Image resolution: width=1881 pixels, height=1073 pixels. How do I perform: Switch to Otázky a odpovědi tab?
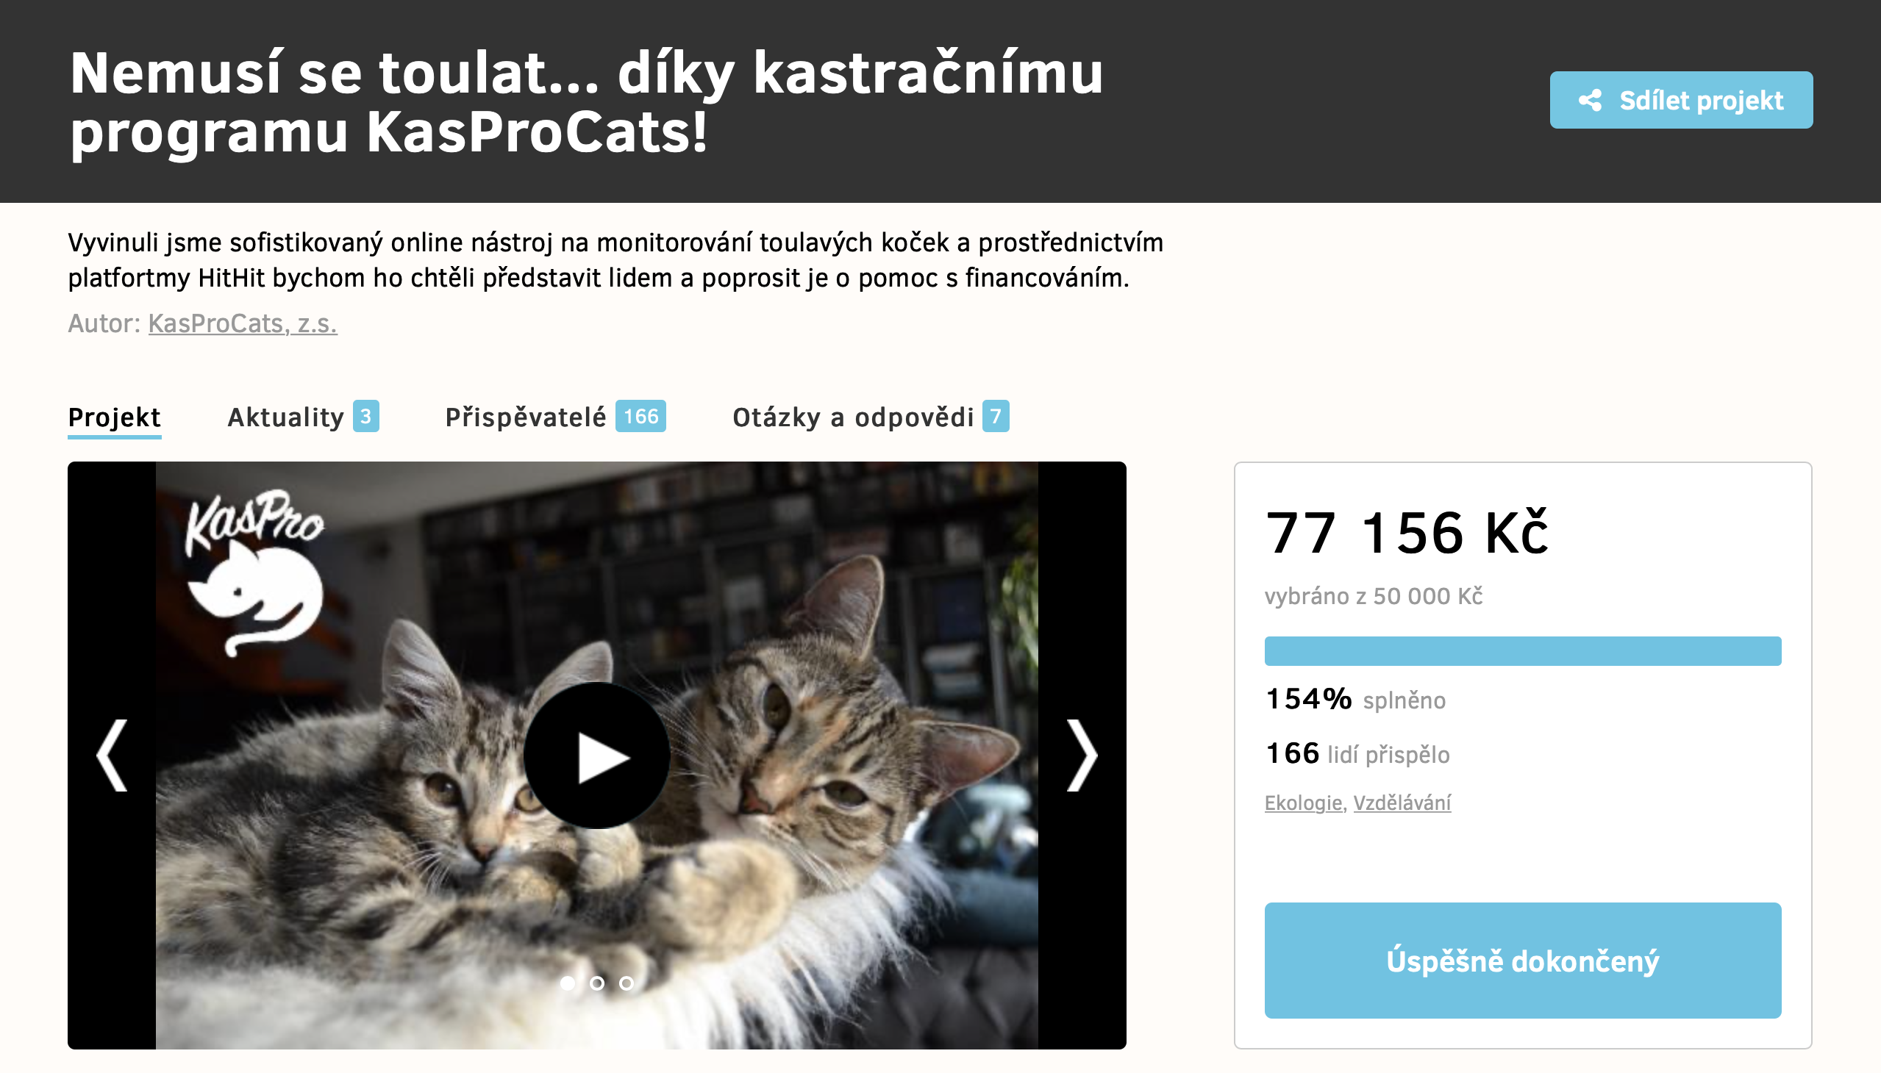(853, 418)
